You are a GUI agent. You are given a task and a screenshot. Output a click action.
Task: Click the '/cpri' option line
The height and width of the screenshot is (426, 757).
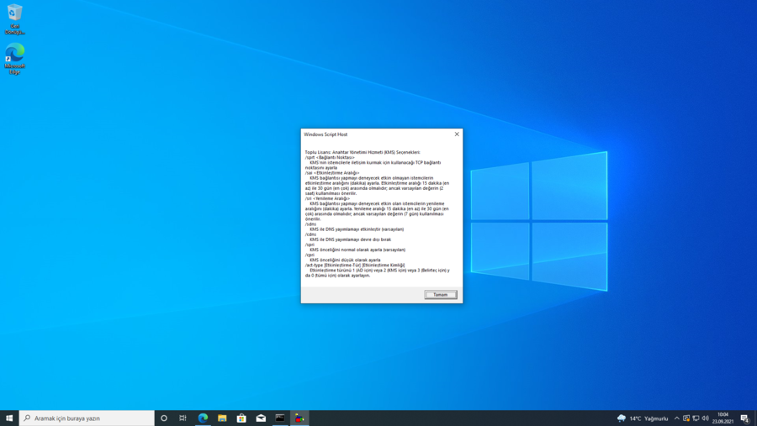(x=310, y=255)
